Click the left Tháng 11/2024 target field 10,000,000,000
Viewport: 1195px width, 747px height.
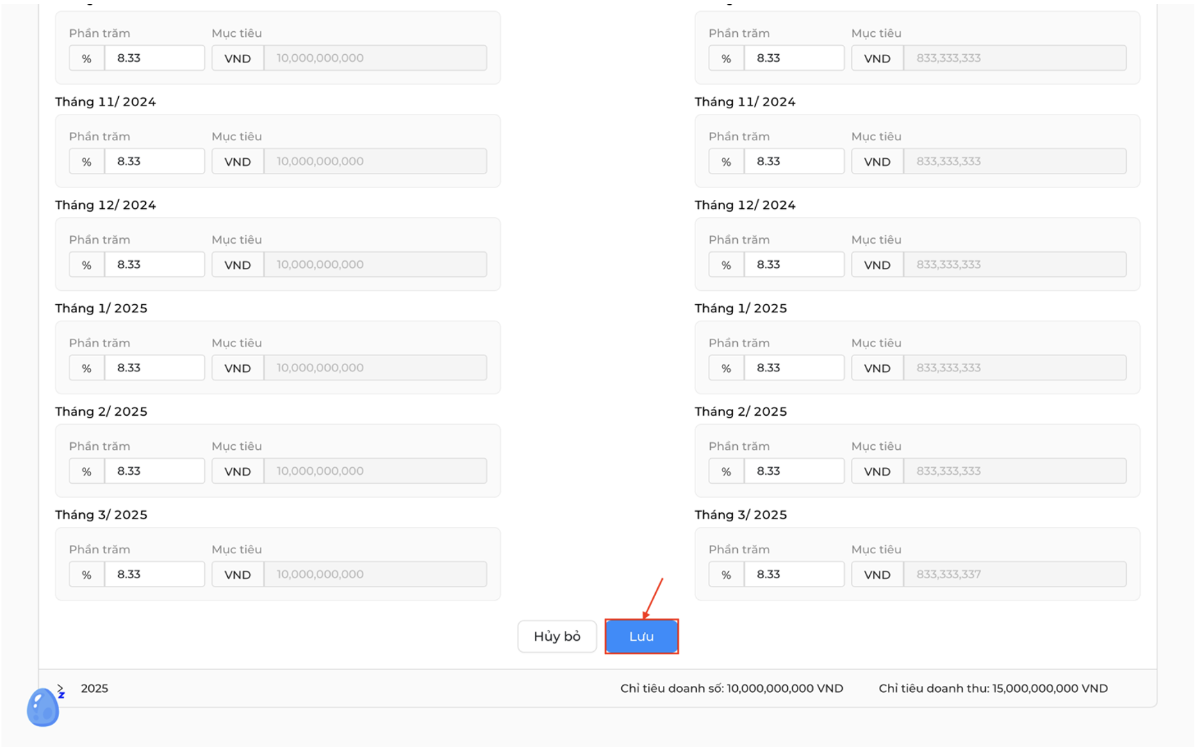pyautogui.click(x=375, y=161)
